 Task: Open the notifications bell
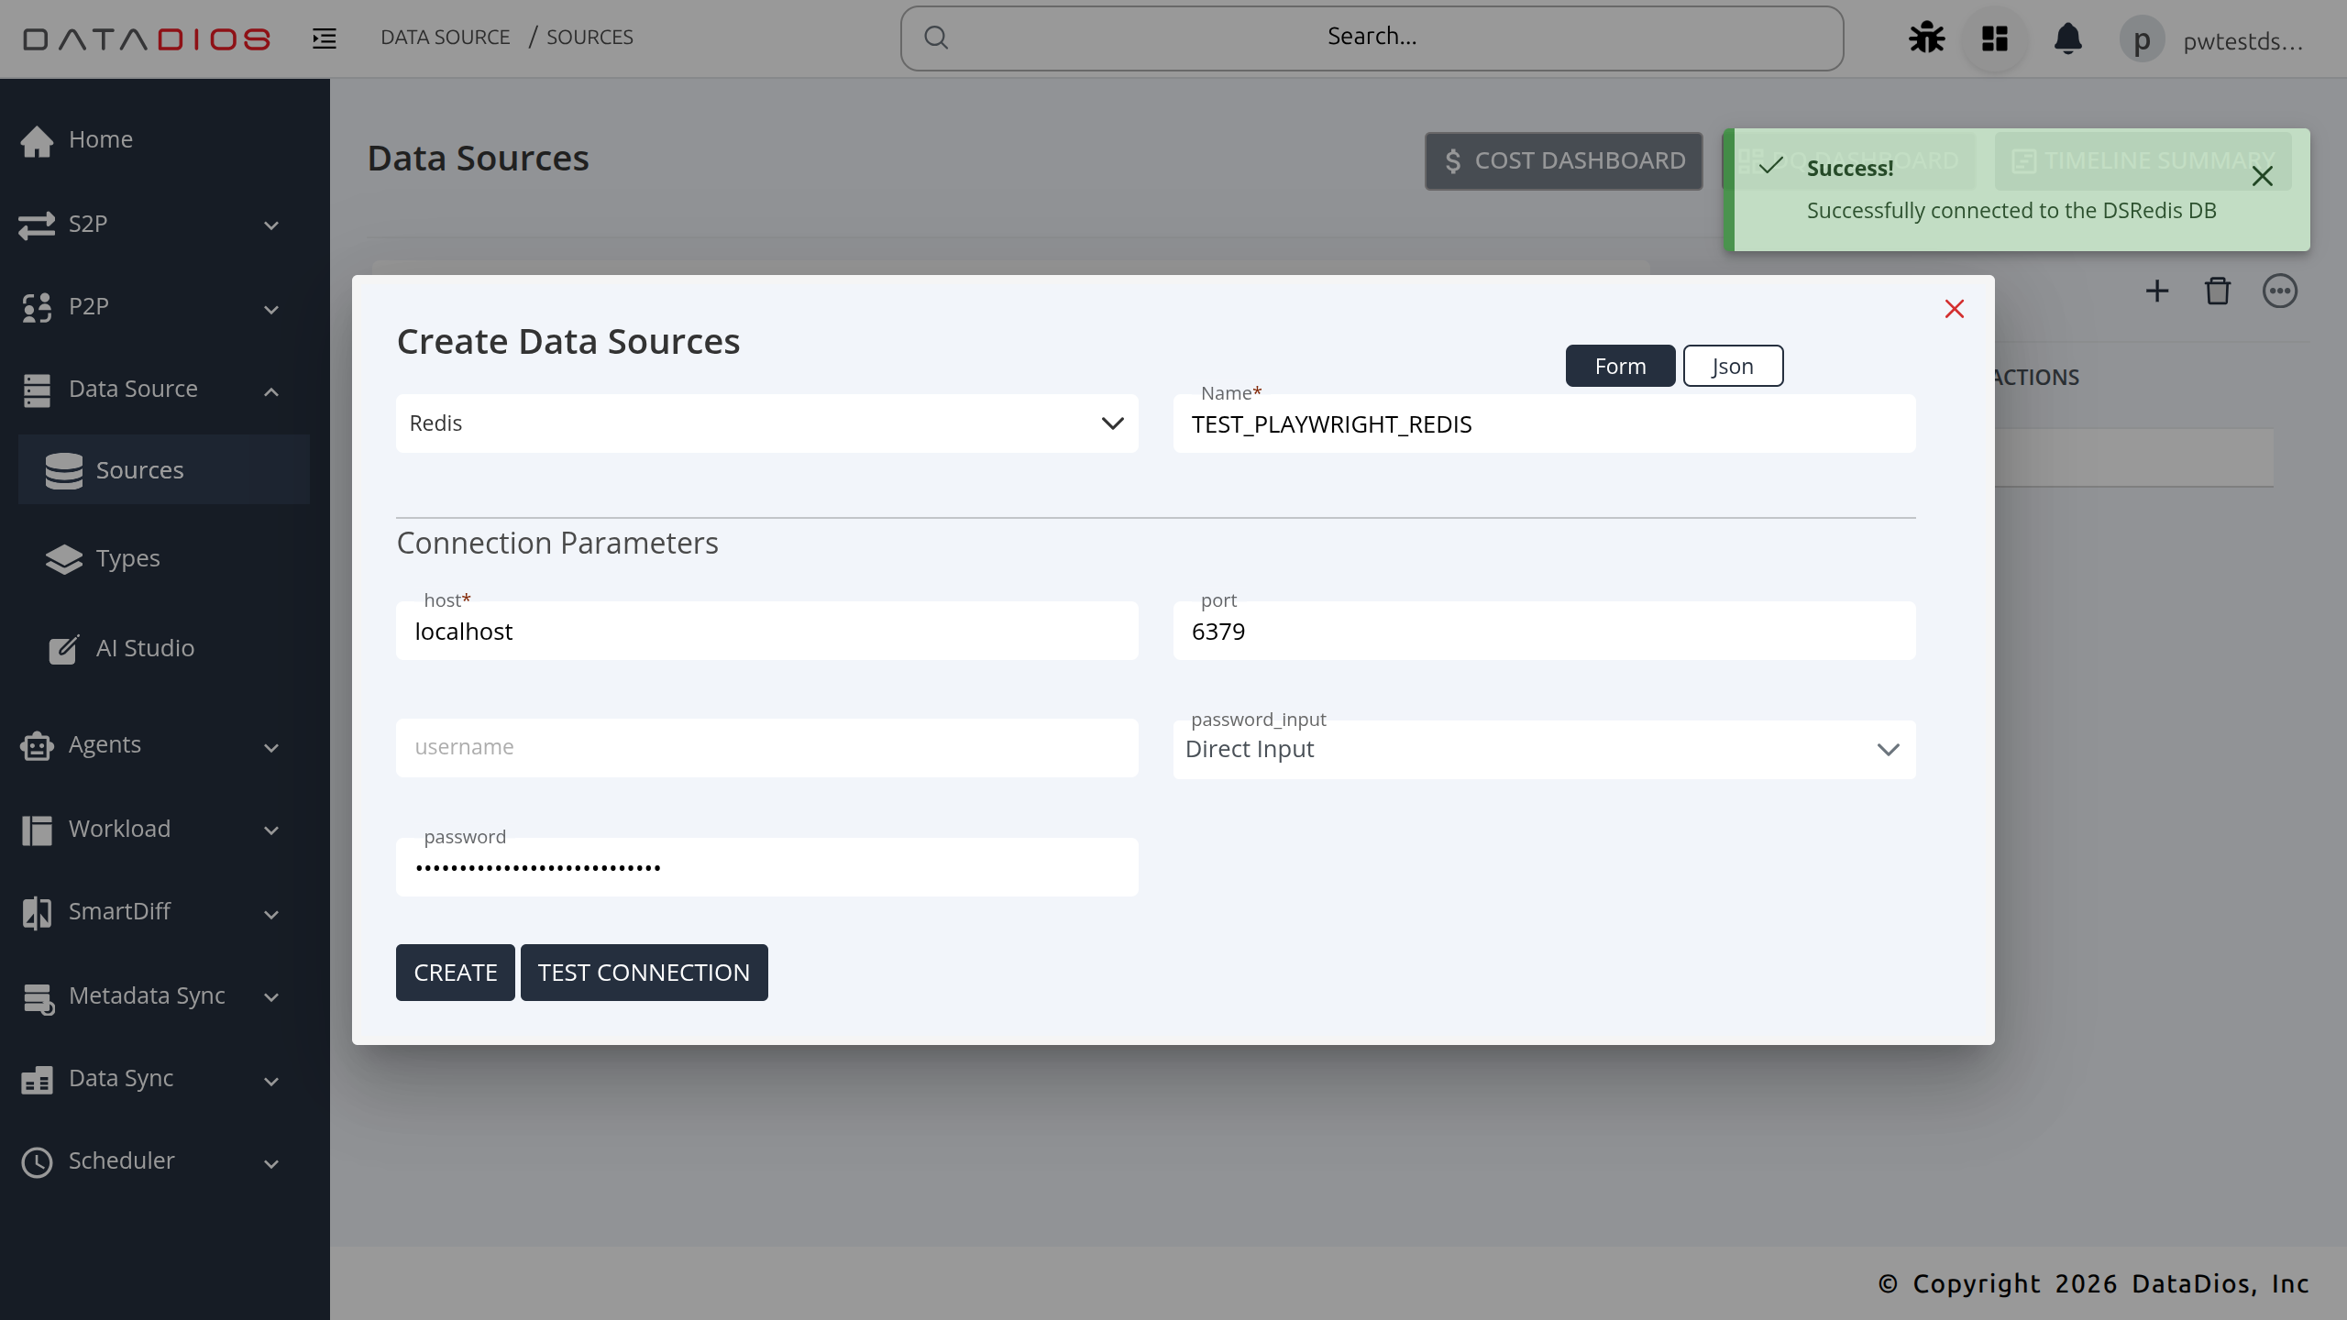click(2067, 38)
